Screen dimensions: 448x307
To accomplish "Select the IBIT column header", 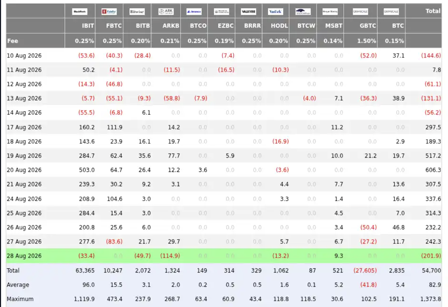I will pyautogui.click(x=87, y=26).
